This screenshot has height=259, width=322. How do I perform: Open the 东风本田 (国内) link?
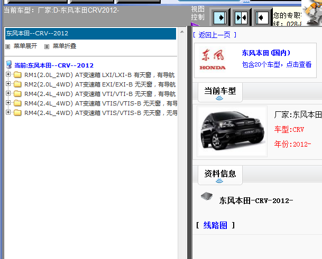pos(266,53)
